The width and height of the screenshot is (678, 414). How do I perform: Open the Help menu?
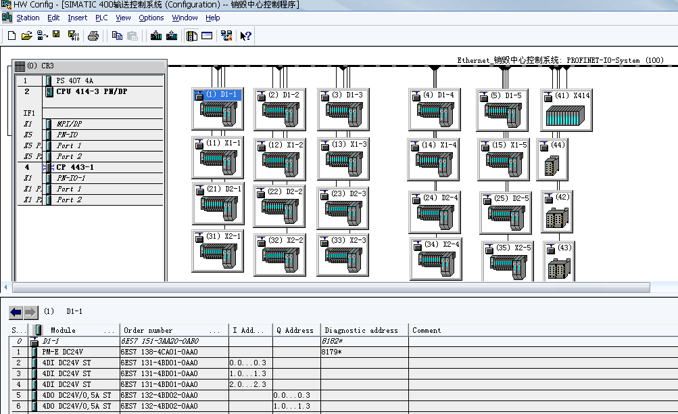point(212,18)
